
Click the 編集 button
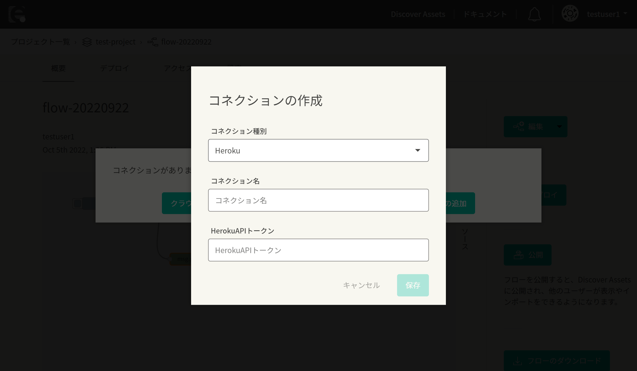[x=528, y=127]
